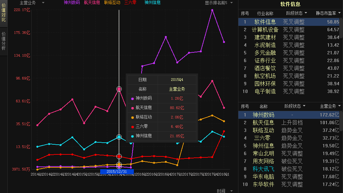
Task: Select 用友网络 in the stock list
Action: tap(290, 161)
